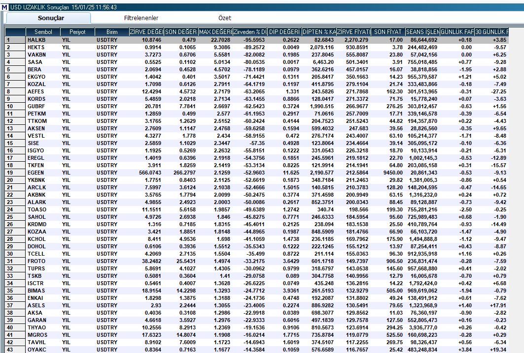Screen dimensions: 524x353
Task: Select the GUBRF symbol cell
Action: (x=43, y=106)
